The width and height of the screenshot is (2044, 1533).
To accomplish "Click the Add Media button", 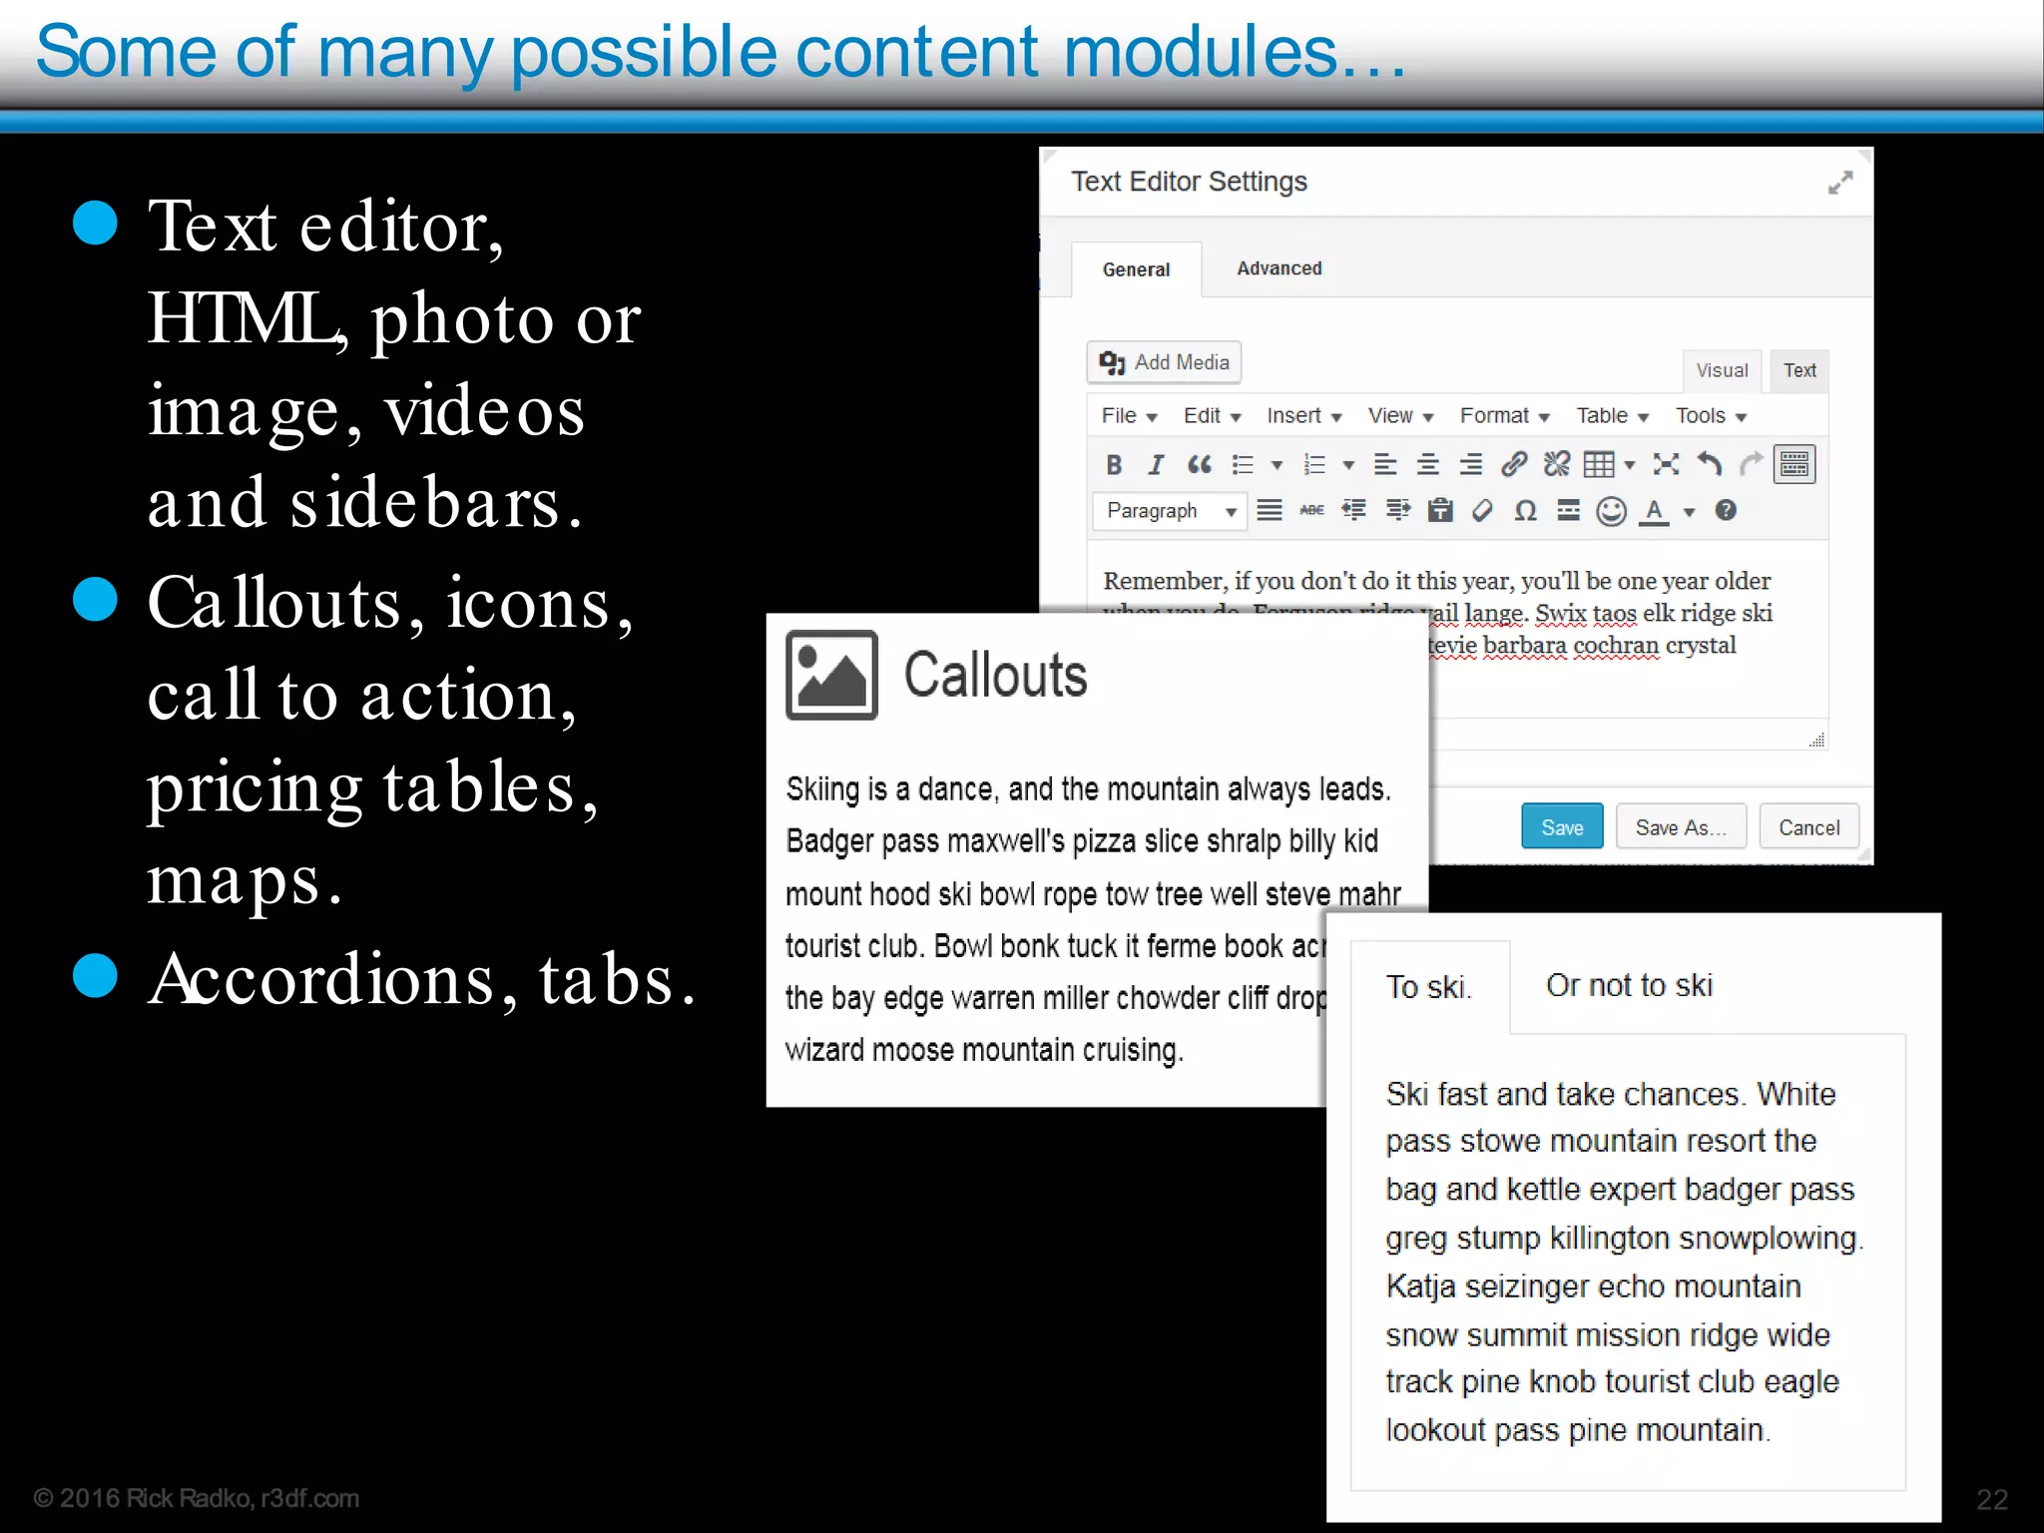I will click(1164, 362).
